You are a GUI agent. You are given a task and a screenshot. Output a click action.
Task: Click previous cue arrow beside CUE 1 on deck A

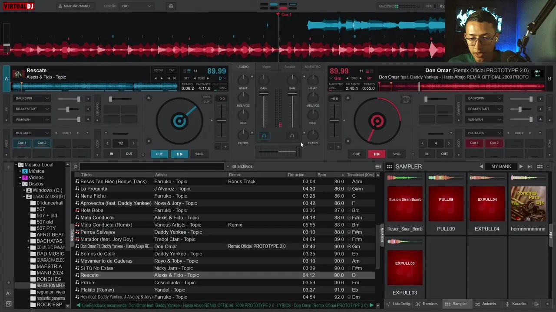(56, 133)
